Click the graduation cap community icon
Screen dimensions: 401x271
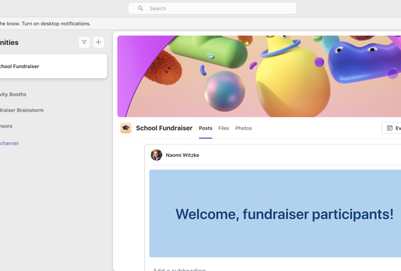click(126, 128)
